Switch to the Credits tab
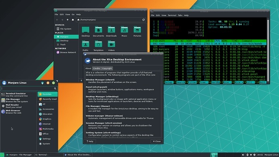This screenshot has height=157, width=279. (x=97, y=68)
